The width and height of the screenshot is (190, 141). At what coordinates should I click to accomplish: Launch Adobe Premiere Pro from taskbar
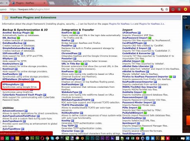point(107,138)
